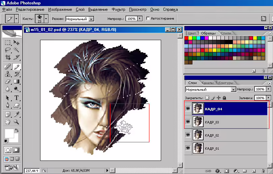The image size is (273, 174).
Task: Open the Файл menu
Action: tap(7, 9)
